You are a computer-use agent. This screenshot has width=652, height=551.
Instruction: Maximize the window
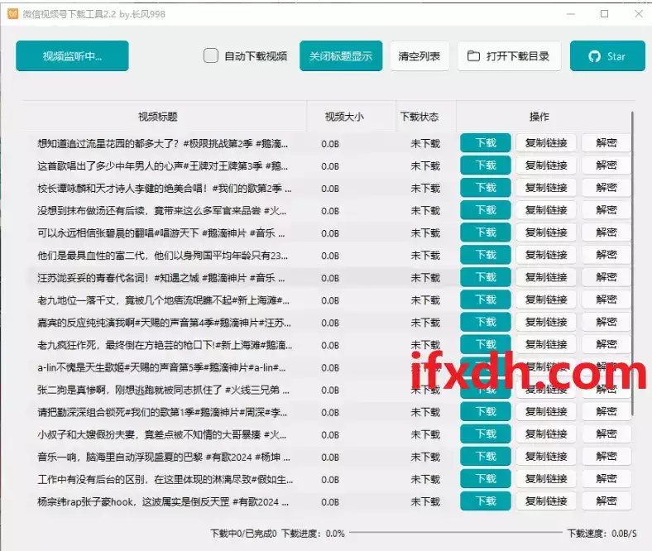(x=605, y=14)
